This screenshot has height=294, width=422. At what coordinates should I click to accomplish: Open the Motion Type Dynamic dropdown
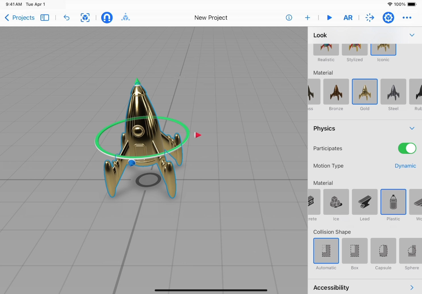(x=405, y=166)
